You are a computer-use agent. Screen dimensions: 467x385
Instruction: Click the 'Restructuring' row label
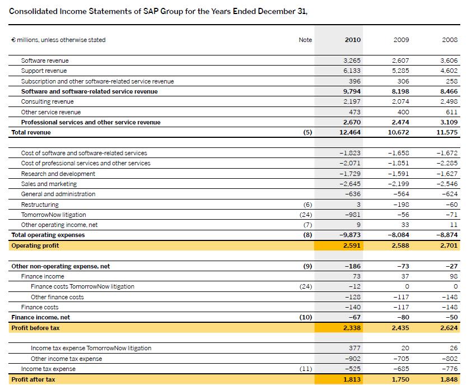[40, 205]
